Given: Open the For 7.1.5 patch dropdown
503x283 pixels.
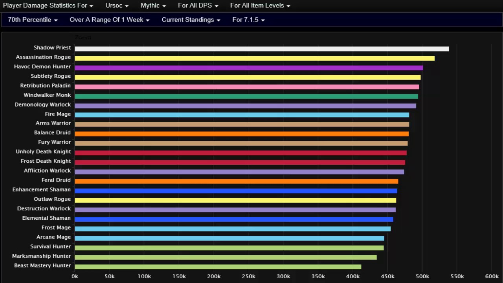Looking at the screenshot, I should [248, 20].
